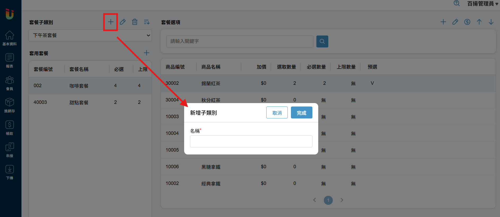Viewport: 500px width, 217px height.
Task: Click the 取消 button
Action: tap(277, 113)
